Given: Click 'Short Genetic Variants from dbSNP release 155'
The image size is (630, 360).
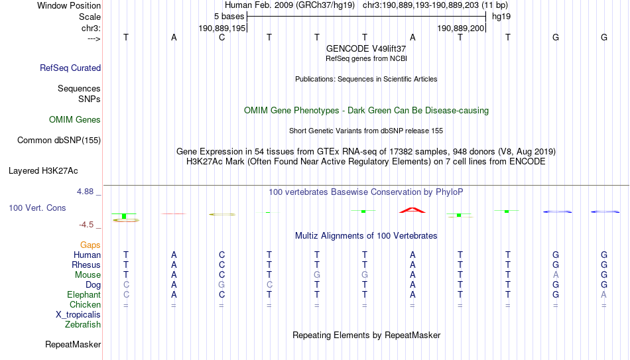Looking at the screenshot, I should (366, 131).
